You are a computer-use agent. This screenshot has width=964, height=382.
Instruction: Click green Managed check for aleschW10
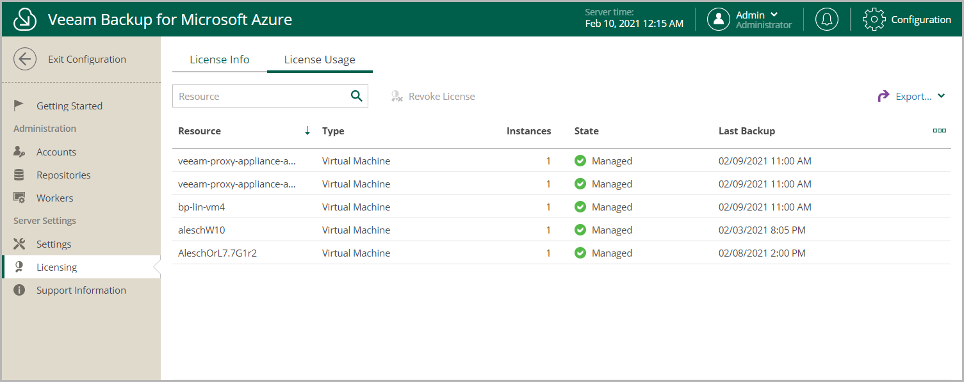coord(580,230)
